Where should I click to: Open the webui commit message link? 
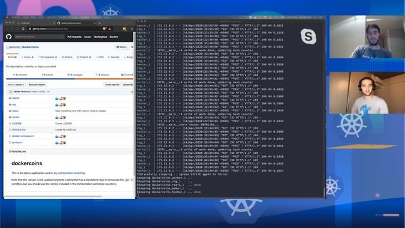(x=80, y=111)
